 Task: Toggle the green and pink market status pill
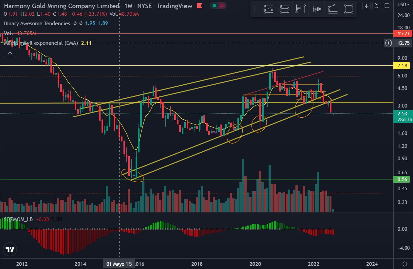click(x=218, y=6)
